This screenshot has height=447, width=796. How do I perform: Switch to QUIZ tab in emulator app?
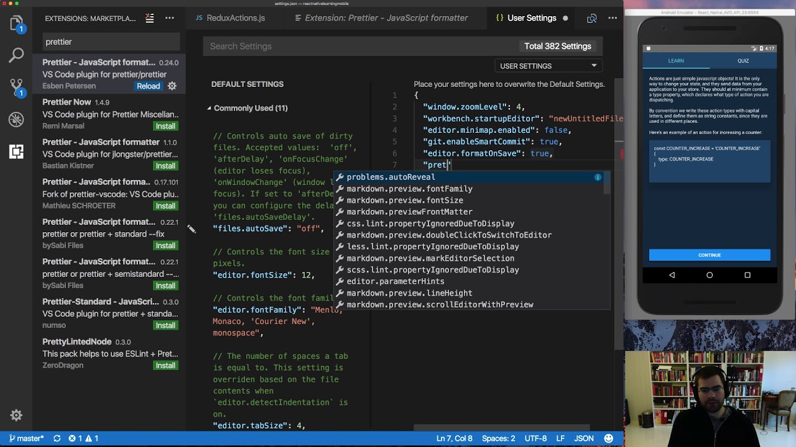[x=743, y=61]
